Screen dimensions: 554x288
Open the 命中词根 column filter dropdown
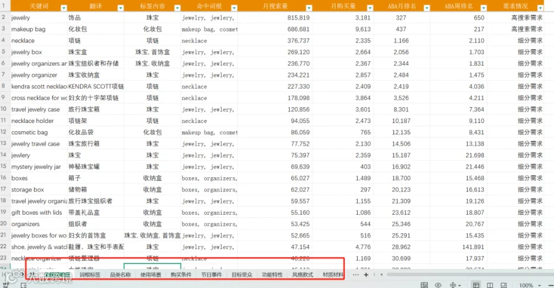click(x=234, y=8)
